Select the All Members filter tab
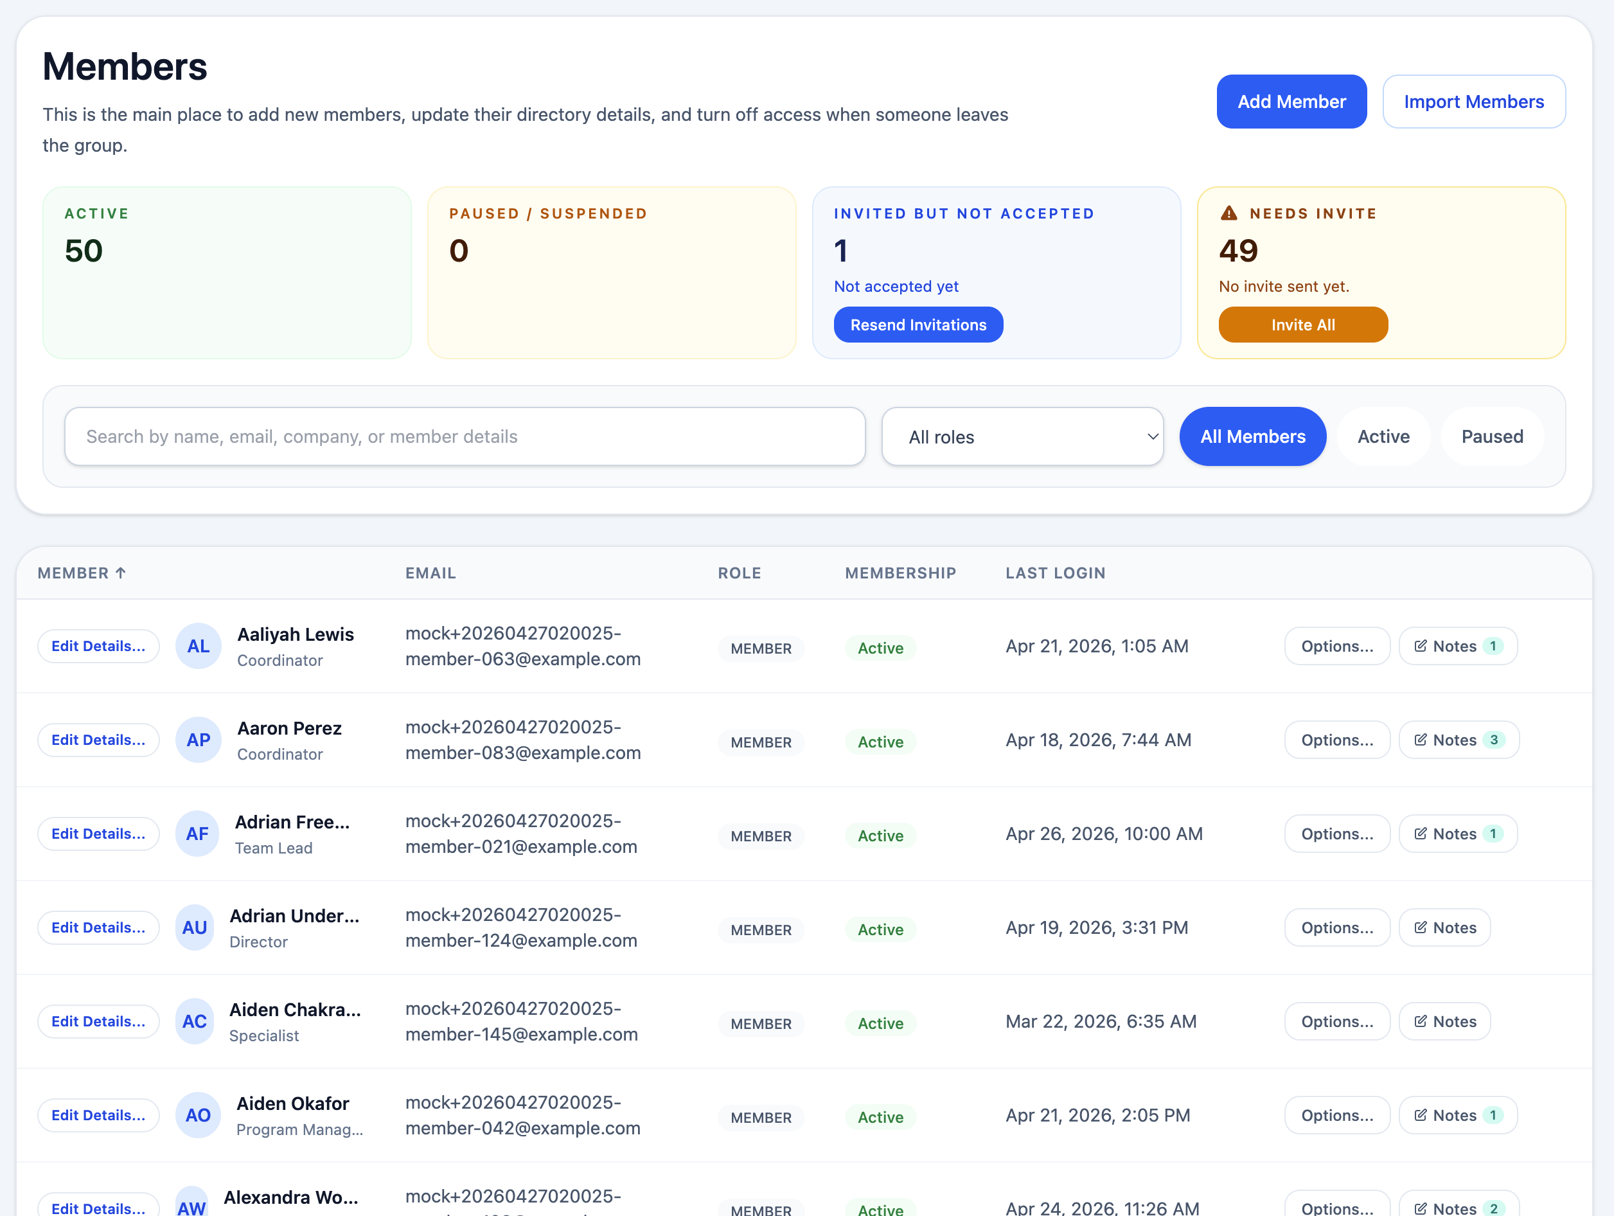1614x1216 pixels. coord(1253,436)
